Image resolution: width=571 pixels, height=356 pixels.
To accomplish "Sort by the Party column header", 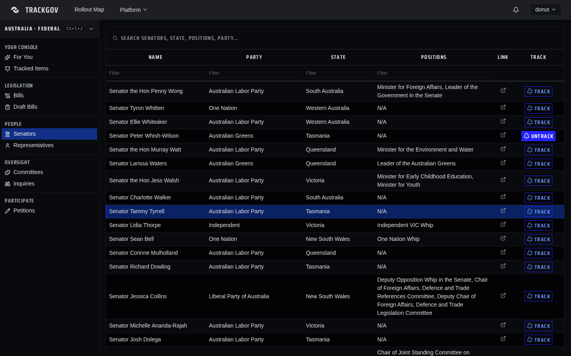I will coord(254,57).
